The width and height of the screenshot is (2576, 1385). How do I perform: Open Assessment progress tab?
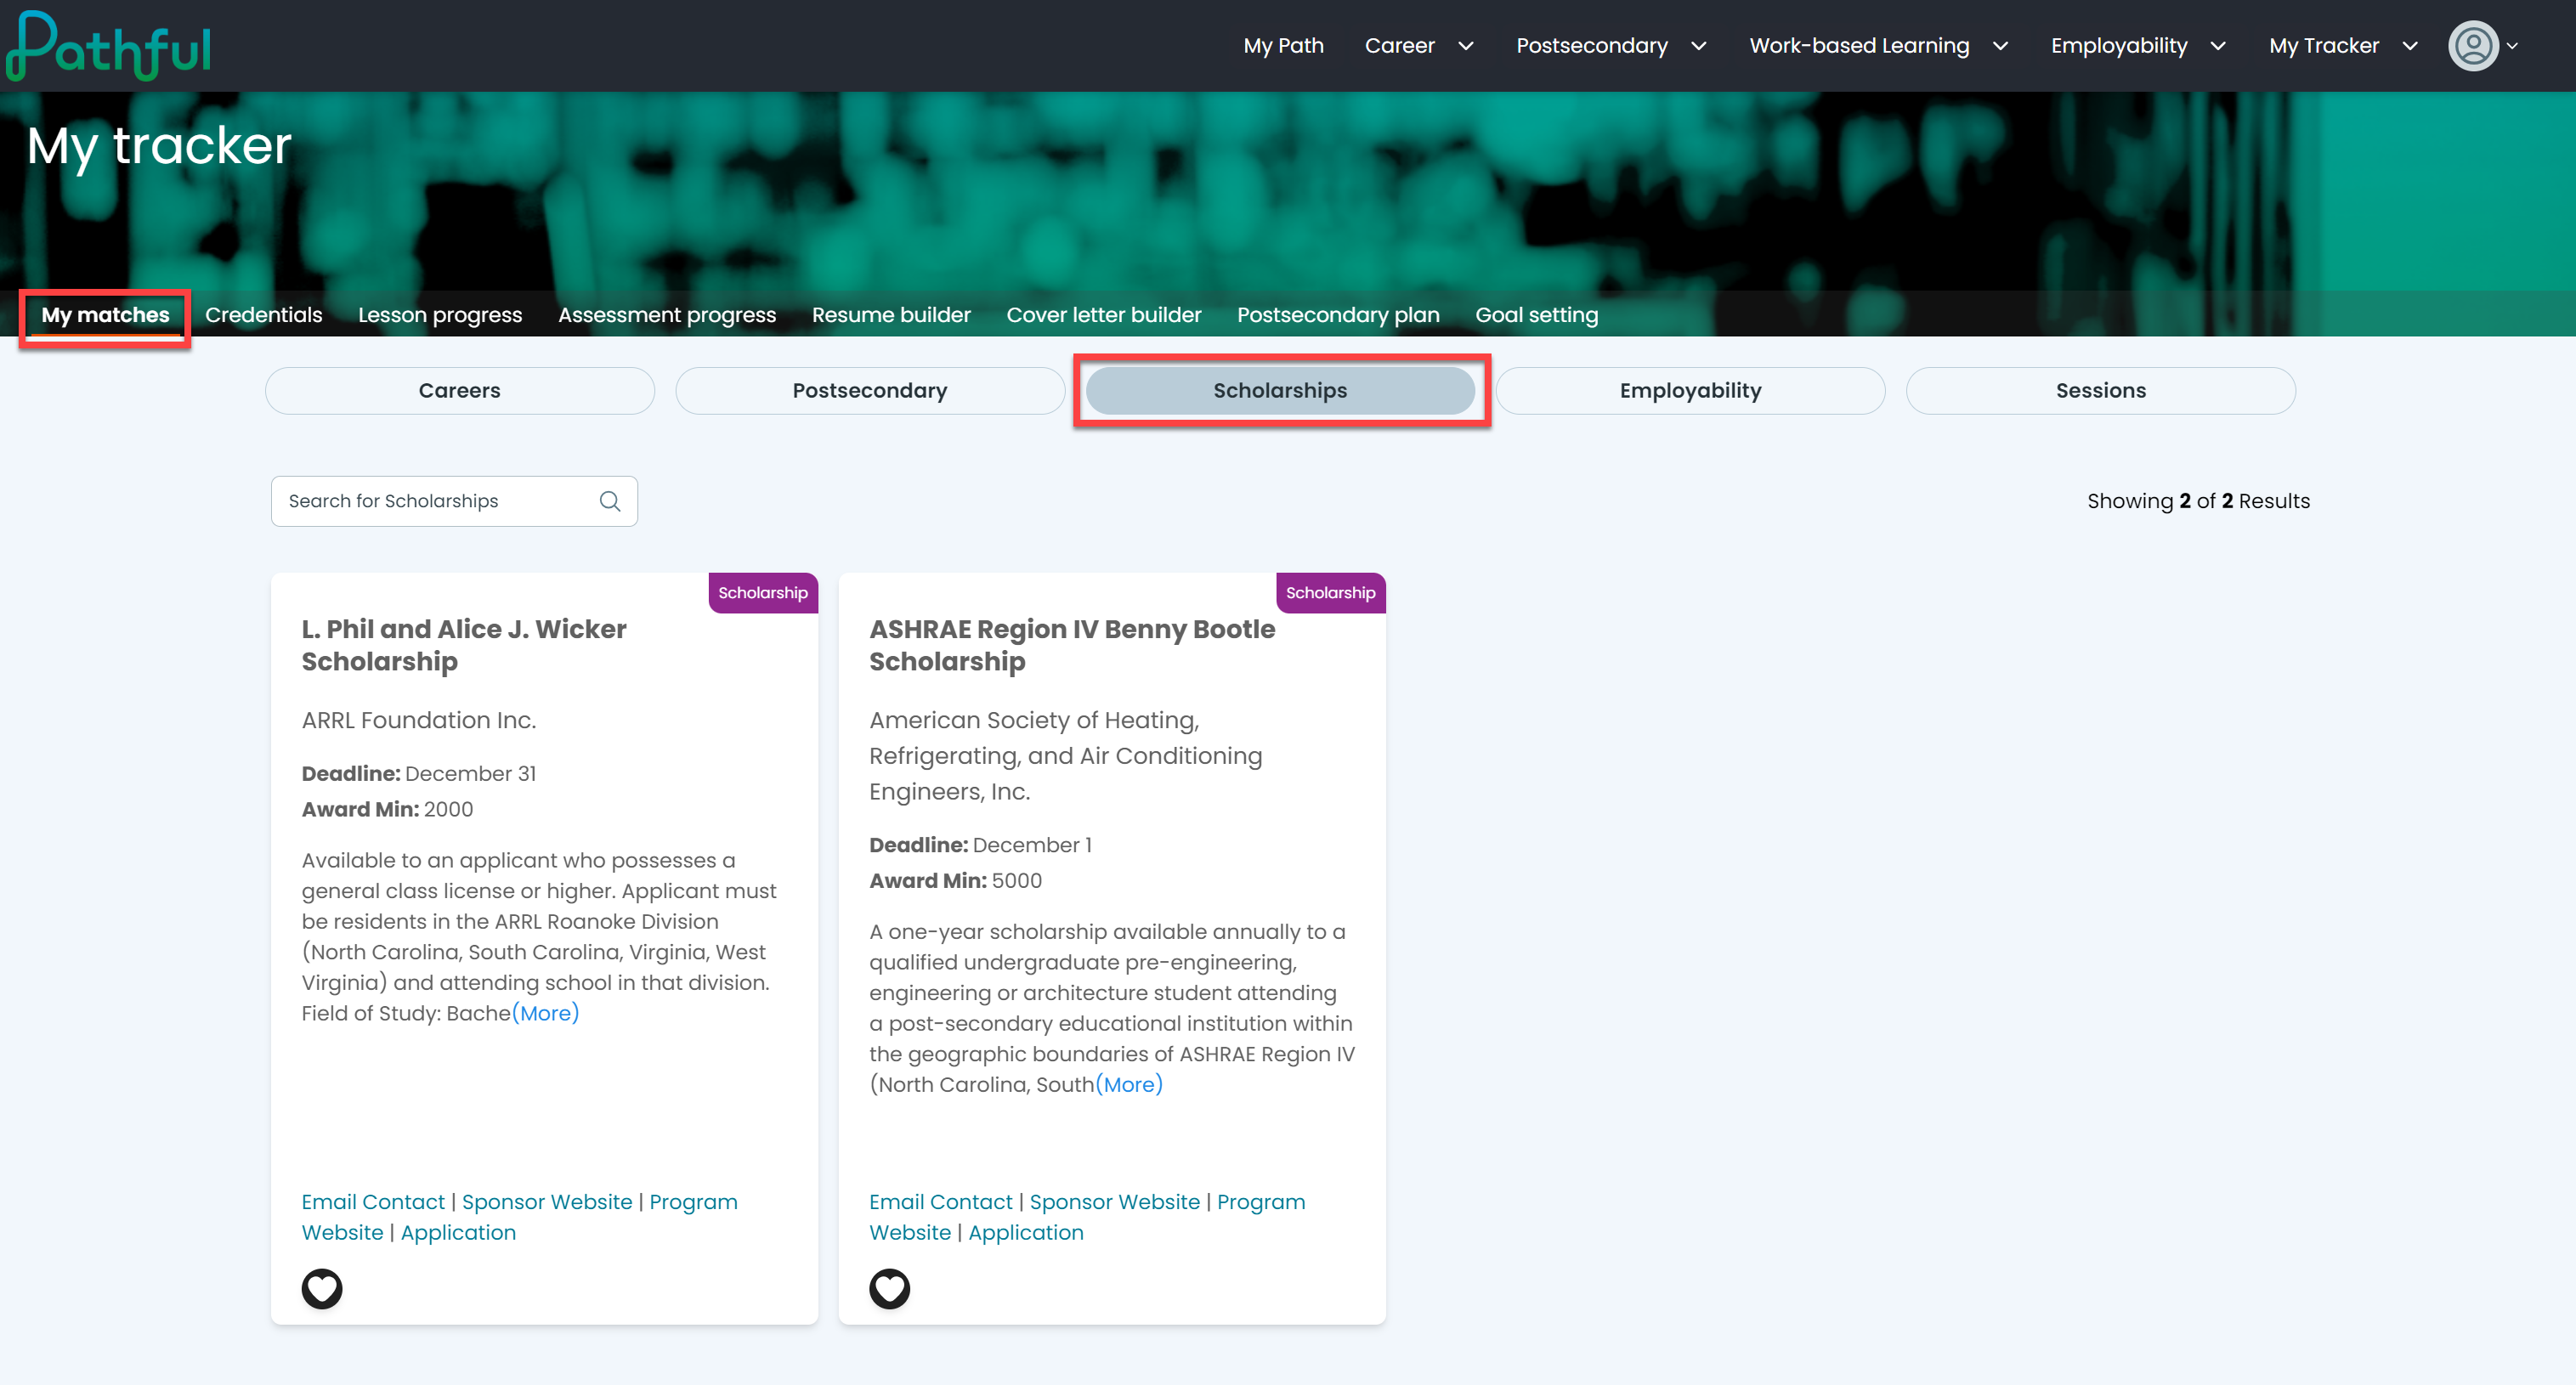tap(667, 315)
